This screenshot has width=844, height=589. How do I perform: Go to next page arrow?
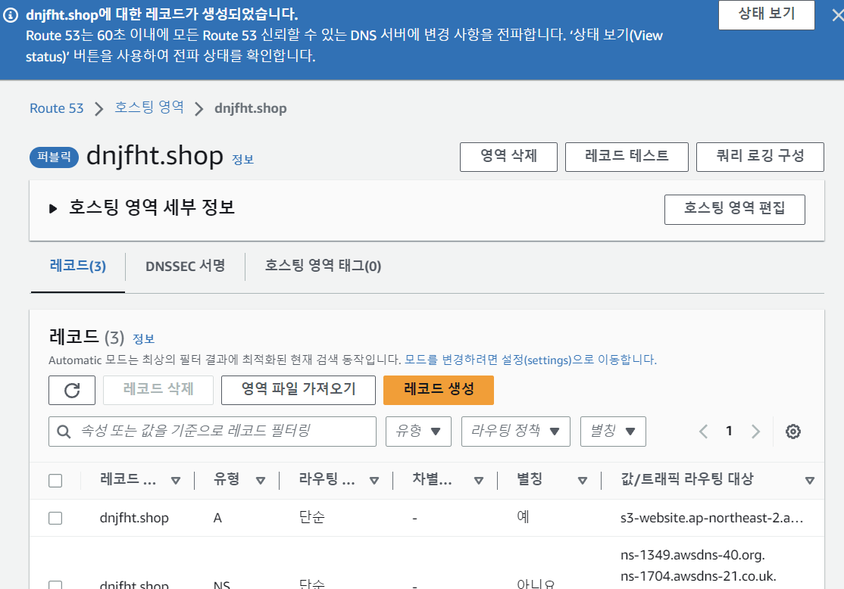755,432
